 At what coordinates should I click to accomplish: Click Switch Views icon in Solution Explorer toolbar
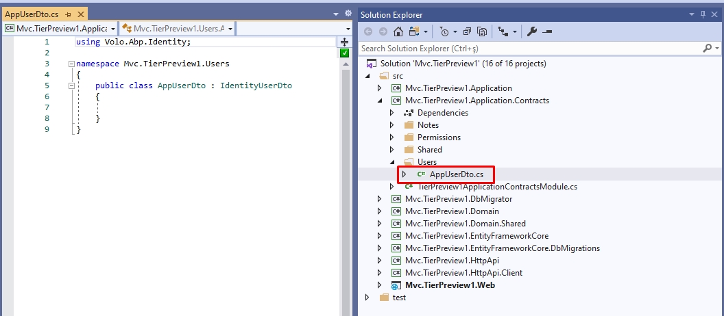[414, 31]
